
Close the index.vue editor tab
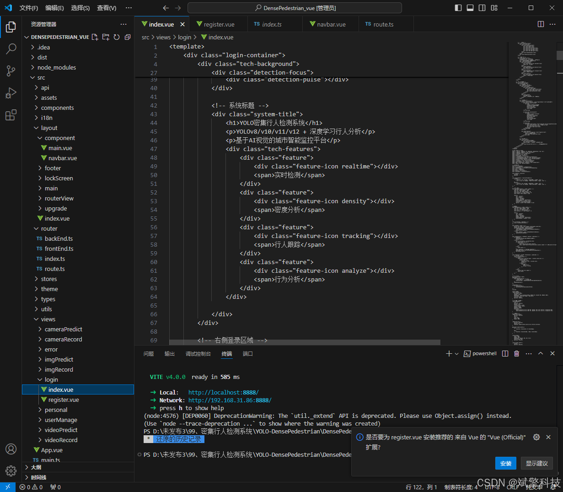pos(182,24)
